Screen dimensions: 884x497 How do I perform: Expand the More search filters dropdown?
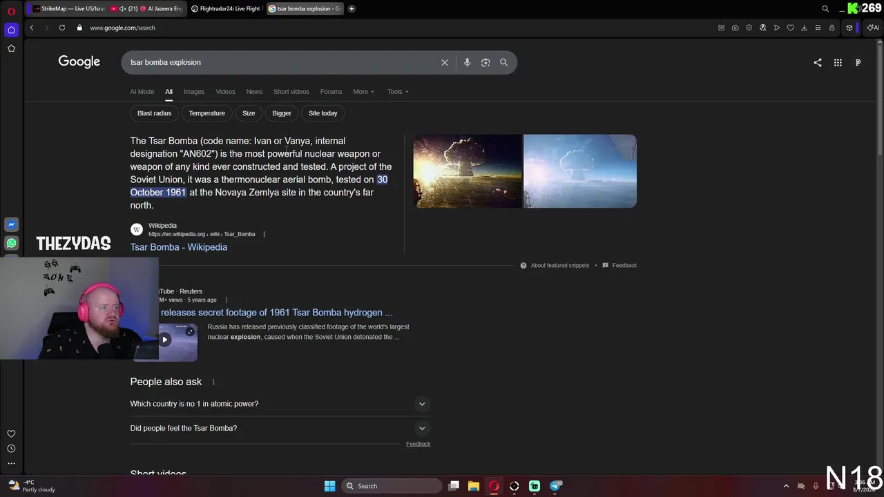pos(363,91)
